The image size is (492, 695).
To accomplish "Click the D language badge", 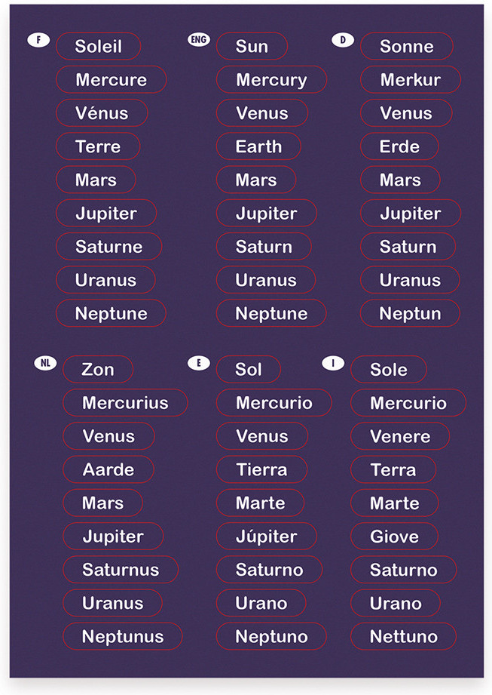I will click(343, 40).
